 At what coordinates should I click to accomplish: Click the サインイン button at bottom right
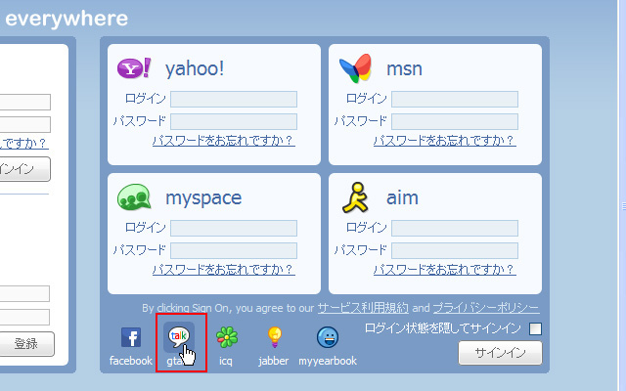(x=500, y=353)
